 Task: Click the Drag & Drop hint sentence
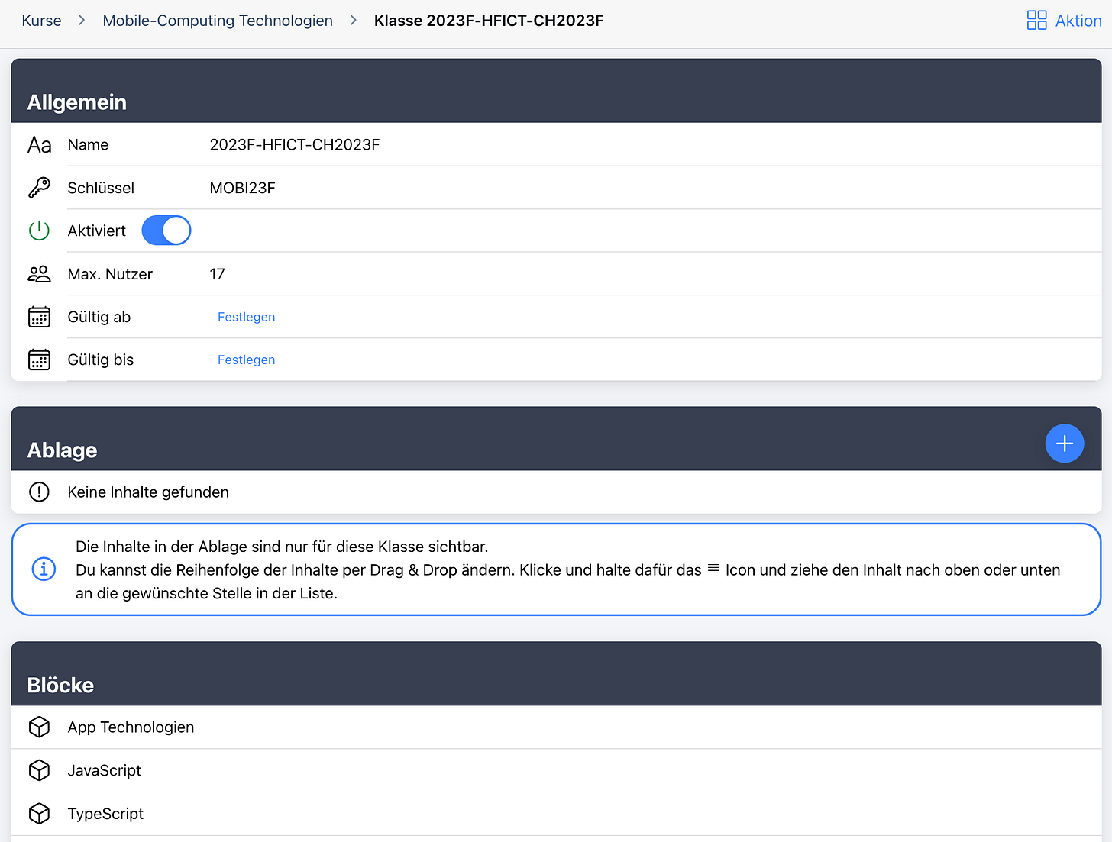567,582
